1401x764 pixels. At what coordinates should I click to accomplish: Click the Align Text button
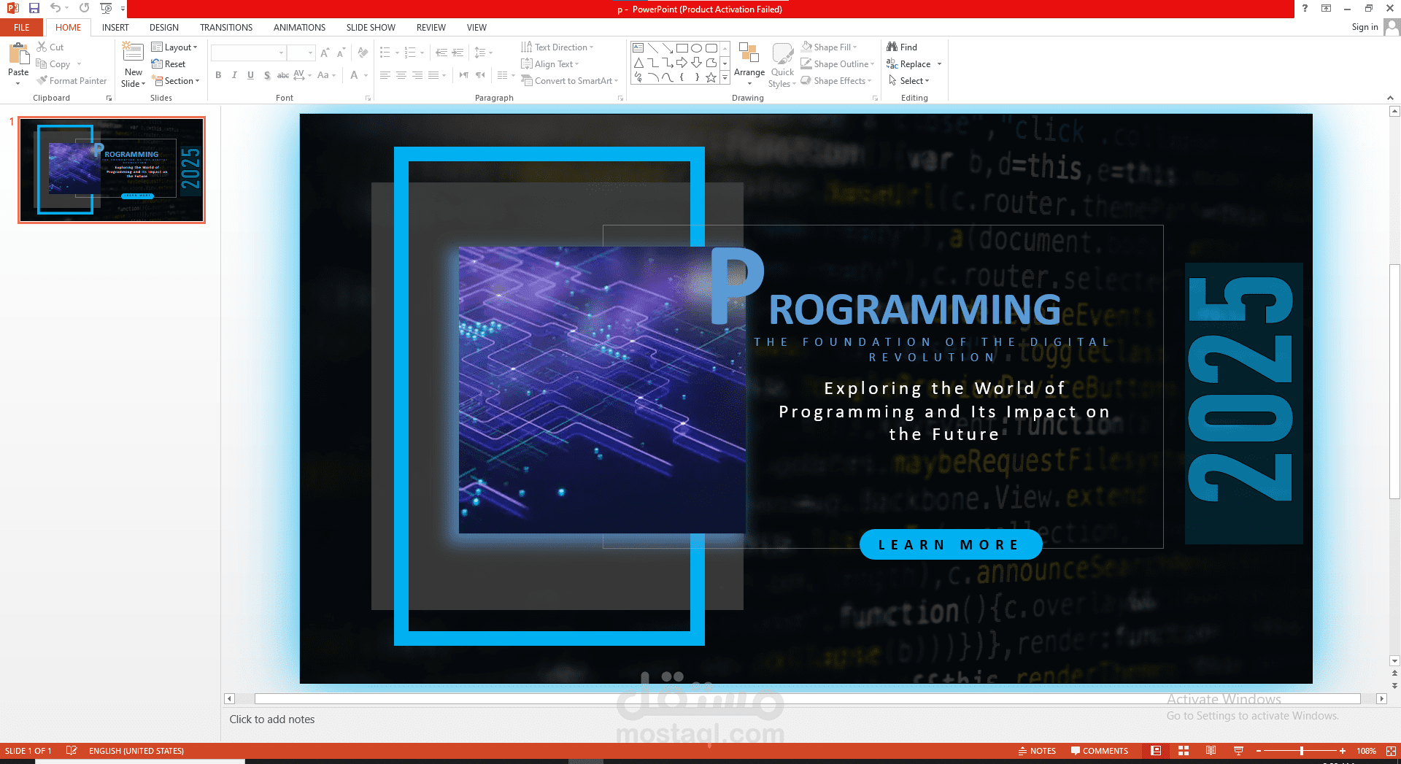[550, 64]
